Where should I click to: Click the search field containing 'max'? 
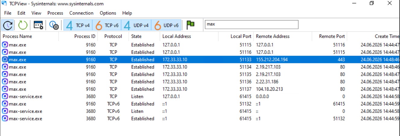(251, 24)
